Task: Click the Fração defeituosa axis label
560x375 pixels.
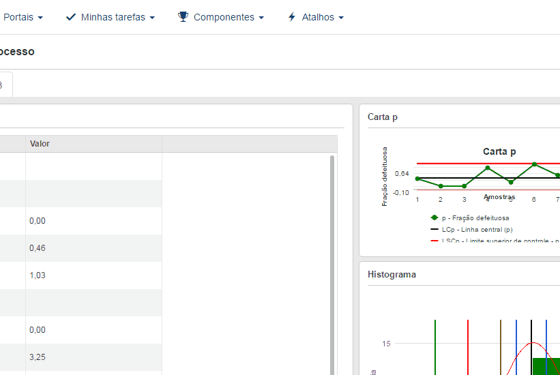Action: 384,177
